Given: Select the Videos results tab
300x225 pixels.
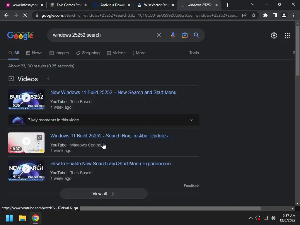Looking at the screenshot, I should (x=116, y=53).
